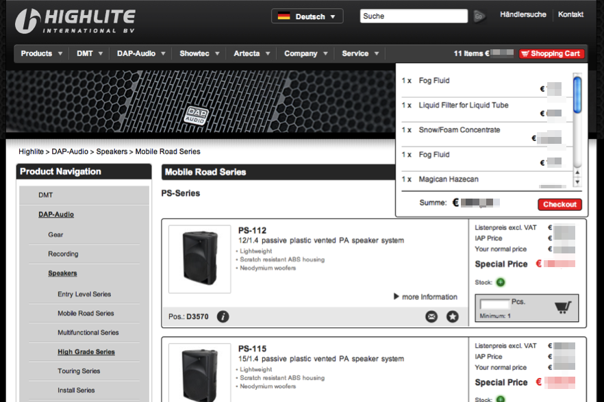Select Recording in Product Navigation
This screenshot has width=604, height=402.
tap(63, 254)
